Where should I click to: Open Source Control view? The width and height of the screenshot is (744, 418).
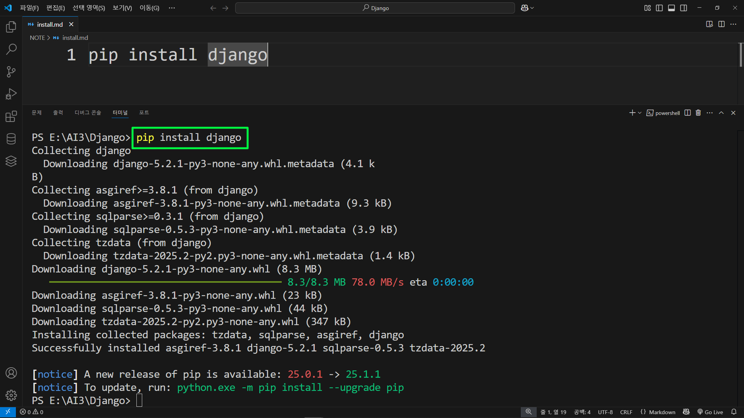coord(11,72)
